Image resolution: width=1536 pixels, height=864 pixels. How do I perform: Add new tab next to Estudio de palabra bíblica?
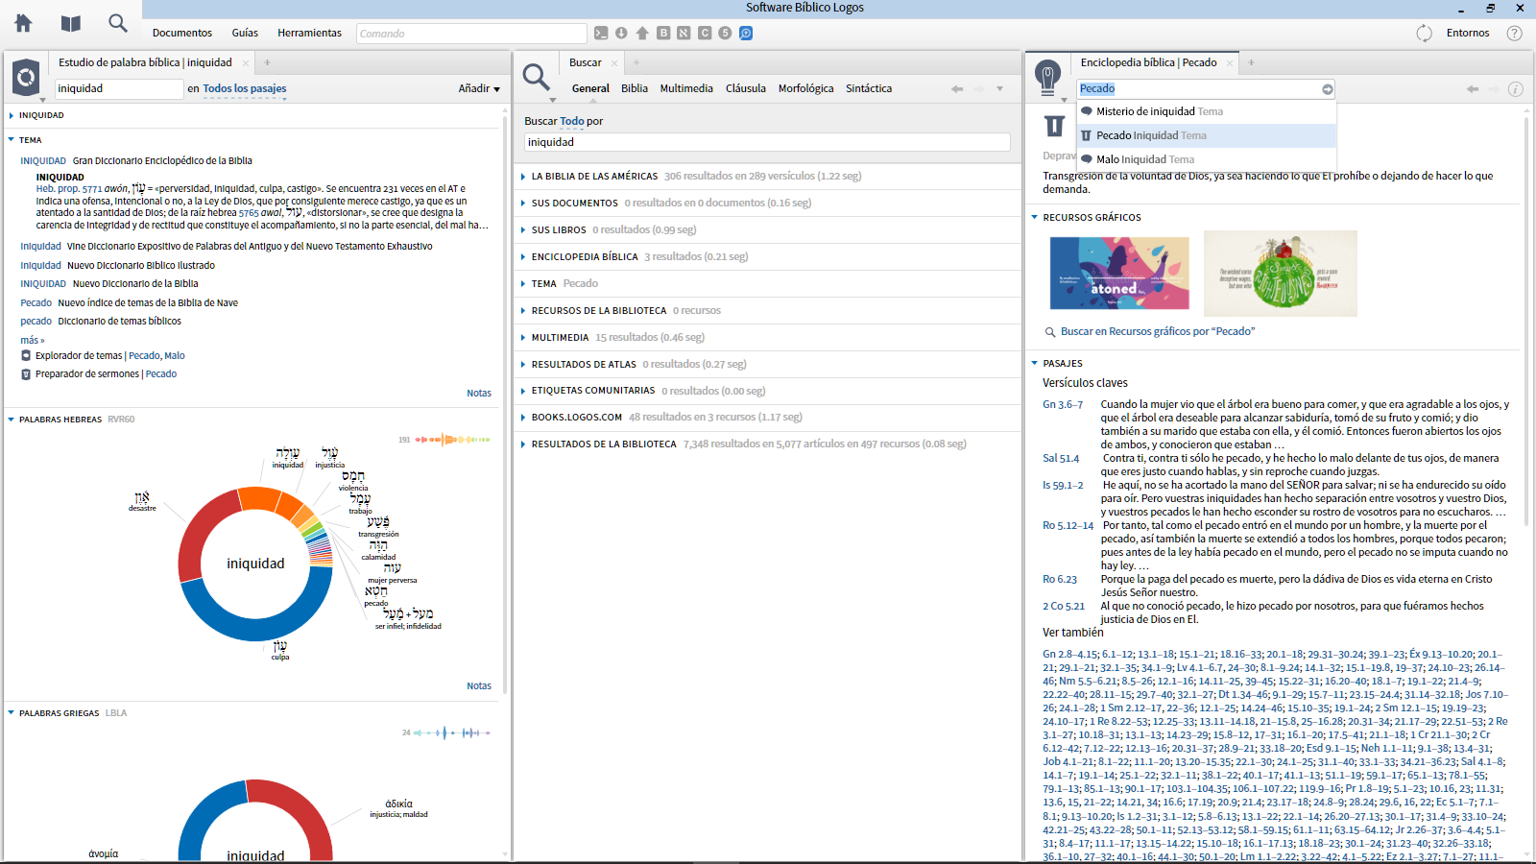268,63
